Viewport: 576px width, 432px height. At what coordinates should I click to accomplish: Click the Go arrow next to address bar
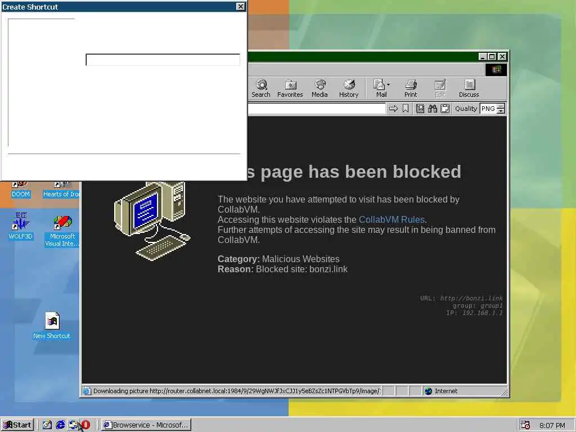pyautogui.click(x=393, y=109)
